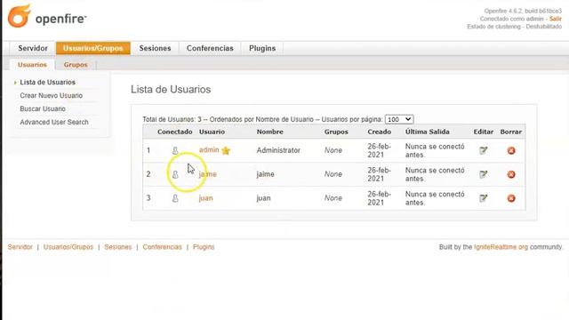
Task: Open the Servidor main tab
Action: 33,48
